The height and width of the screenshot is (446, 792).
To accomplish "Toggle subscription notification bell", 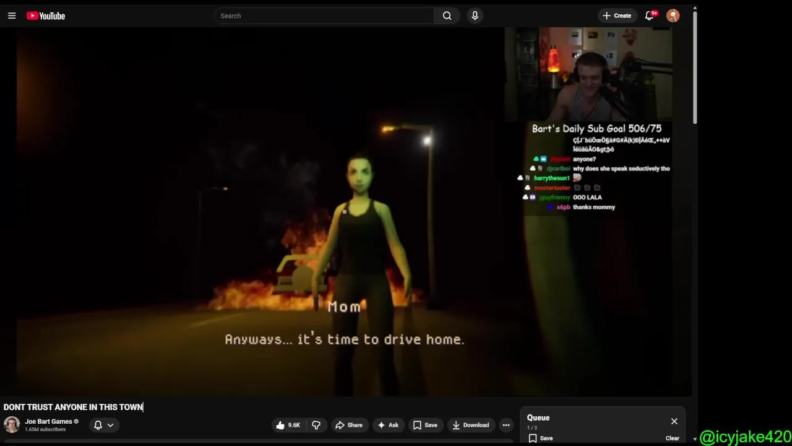I will 98,425.
